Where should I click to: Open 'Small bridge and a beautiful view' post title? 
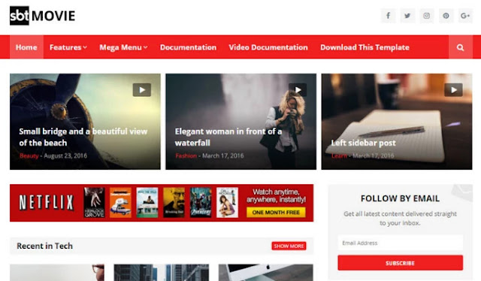click(83, 137)
